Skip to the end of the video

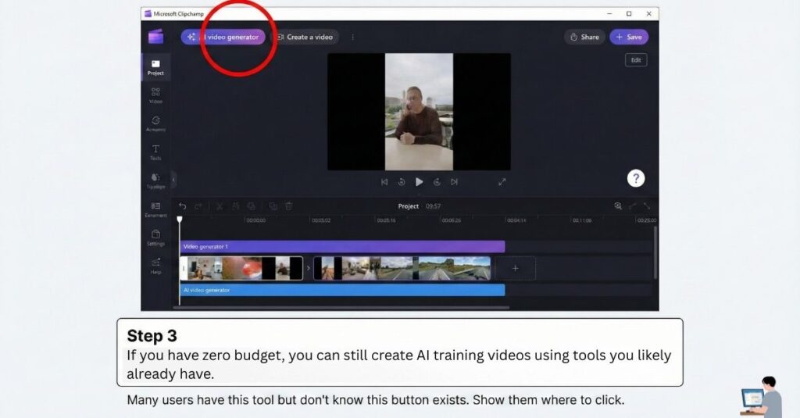pyautogui.click(x=454, y=182)
